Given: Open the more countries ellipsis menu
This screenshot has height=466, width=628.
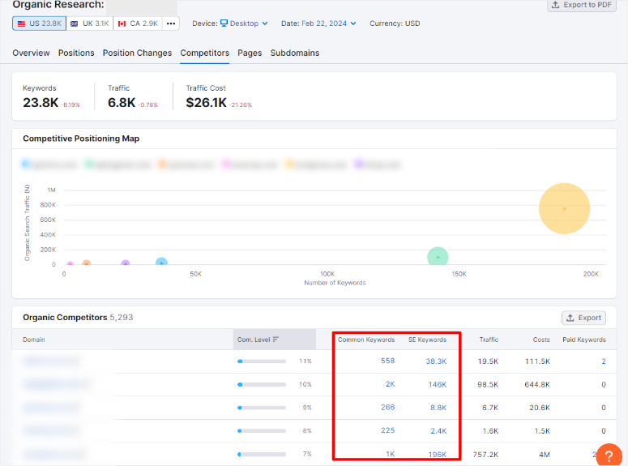Looking at the screenshot, I should [171, 24].
